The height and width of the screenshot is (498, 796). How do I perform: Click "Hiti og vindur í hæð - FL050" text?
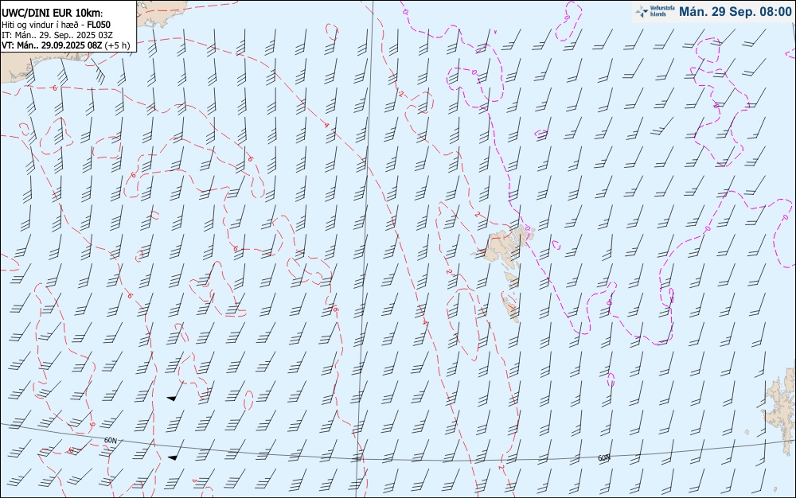point(56,25)
